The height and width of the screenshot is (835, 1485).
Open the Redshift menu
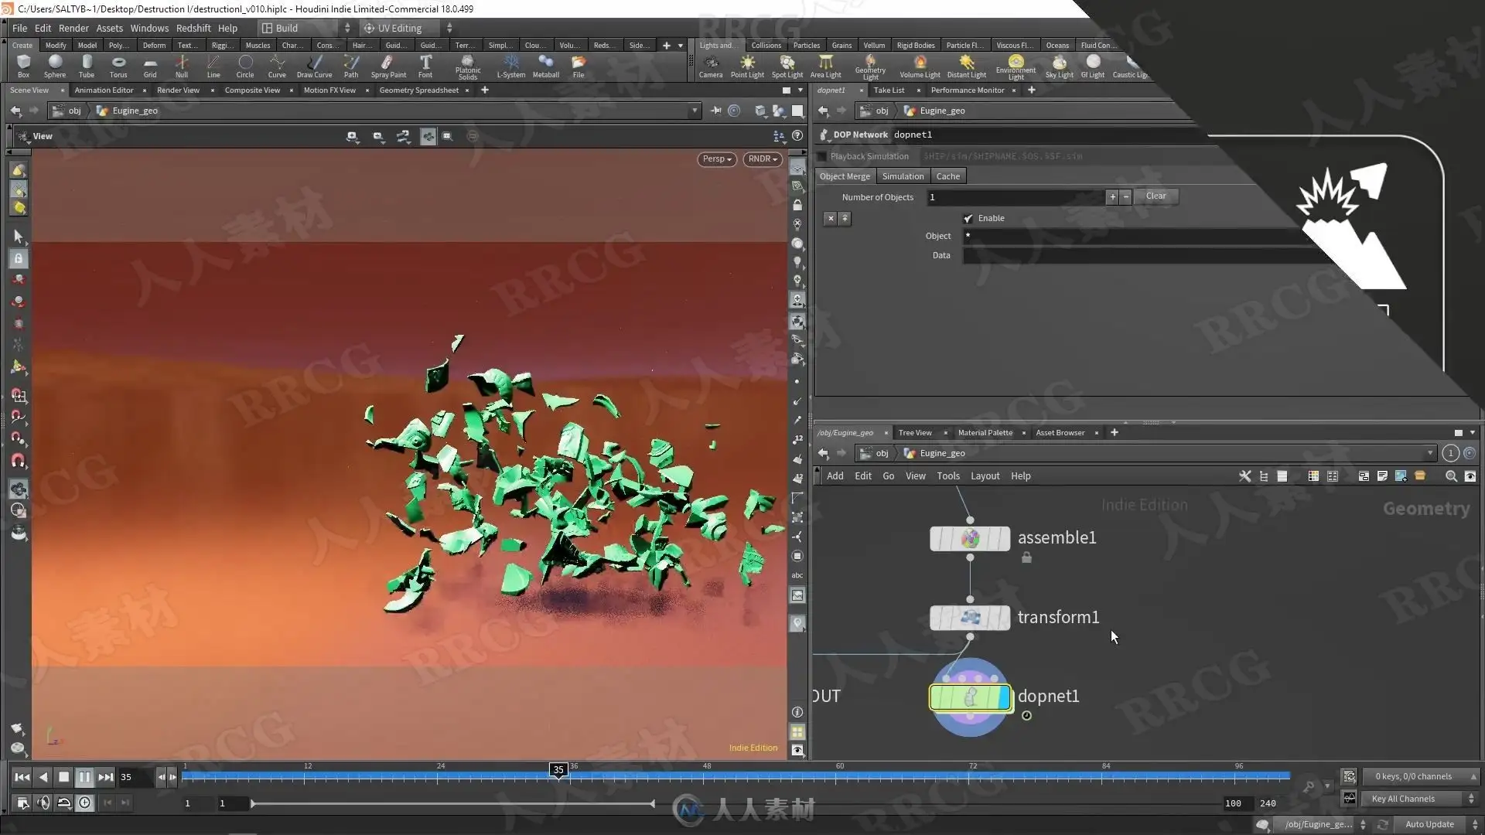pos(193,28)
